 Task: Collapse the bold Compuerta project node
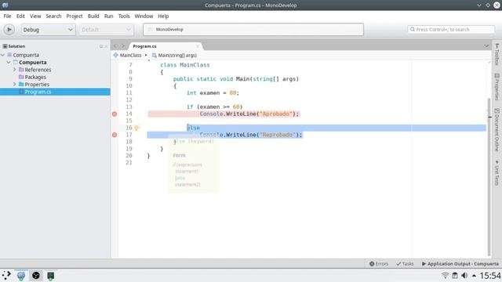(9, 63)
